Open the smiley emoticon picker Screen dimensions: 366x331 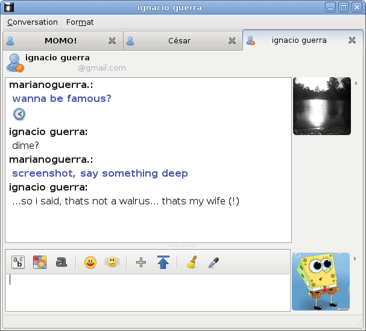point(90,262)
